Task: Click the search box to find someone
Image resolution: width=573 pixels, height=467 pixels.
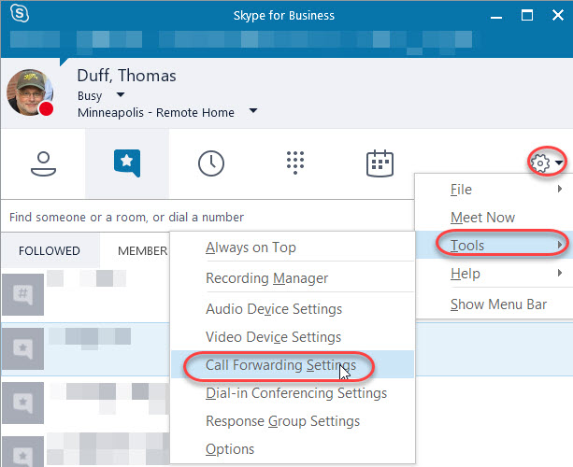Action: click(x=208, y=218)
